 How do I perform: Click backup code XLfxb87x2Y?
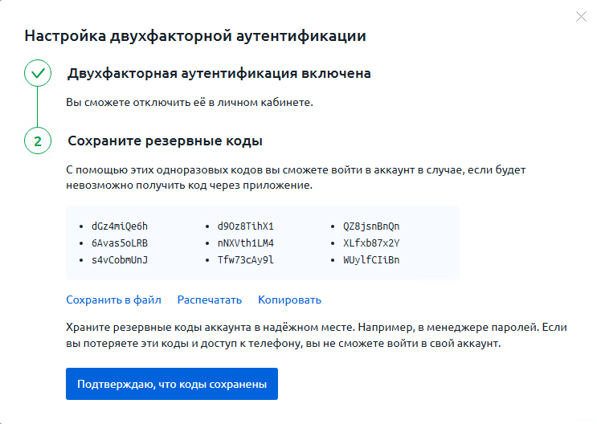370,243
